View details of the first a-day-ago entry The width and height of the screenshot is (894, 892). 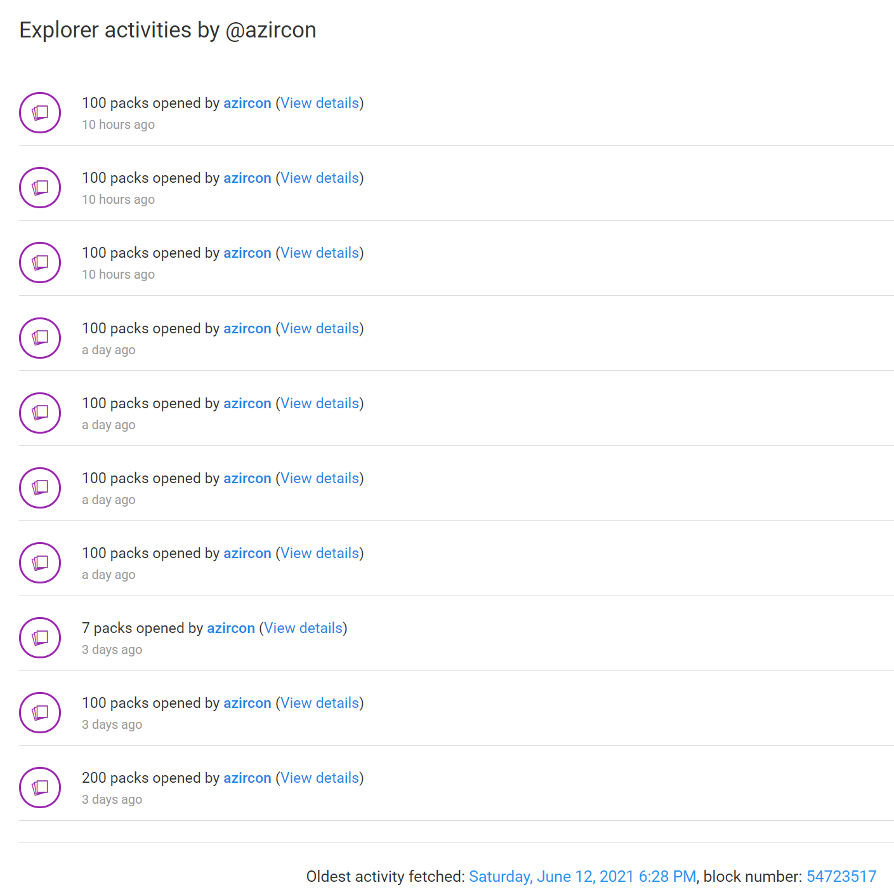coord(320,328)
